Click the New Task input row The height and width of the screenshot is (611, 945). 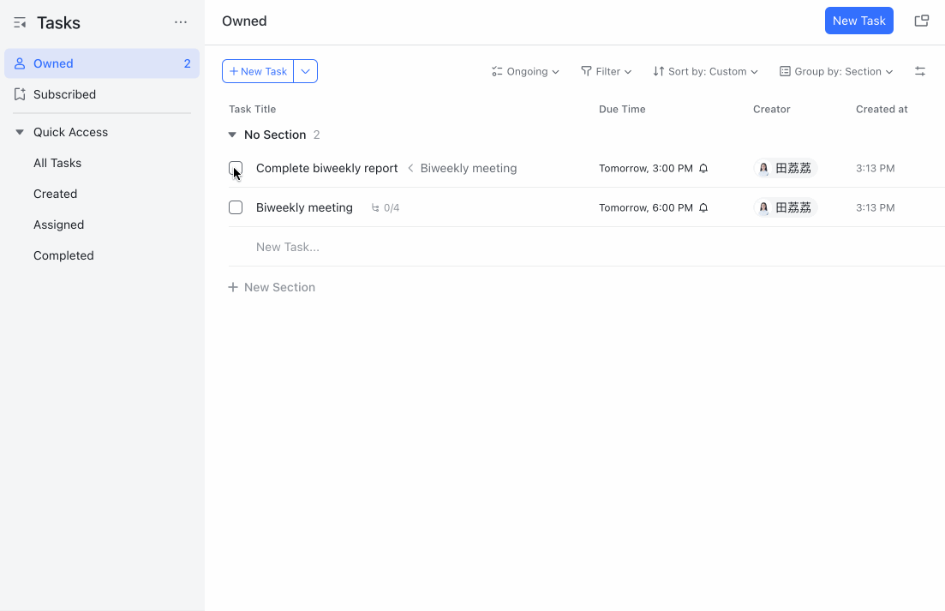(x=288, y=247)
